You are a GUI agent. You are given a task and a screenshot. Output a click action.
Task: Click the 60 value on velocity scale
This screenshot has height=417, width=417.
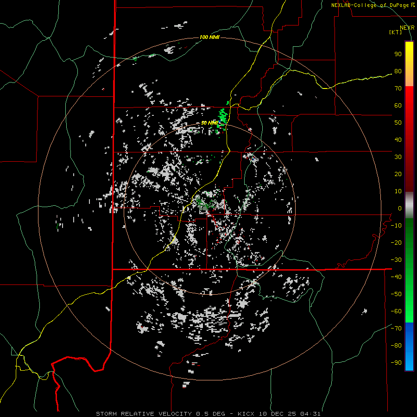(x=398, y=106)
